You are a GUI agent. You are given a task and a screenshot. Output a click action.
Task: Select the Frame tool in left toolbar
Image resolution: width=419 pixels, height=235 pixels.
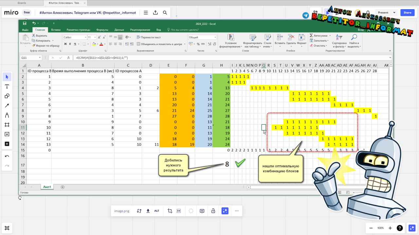coord(7,125)
